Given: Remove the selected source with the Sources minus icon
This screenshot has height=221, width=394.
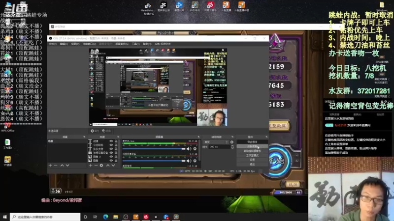Looking at the screenshot, I should [96, 166].
